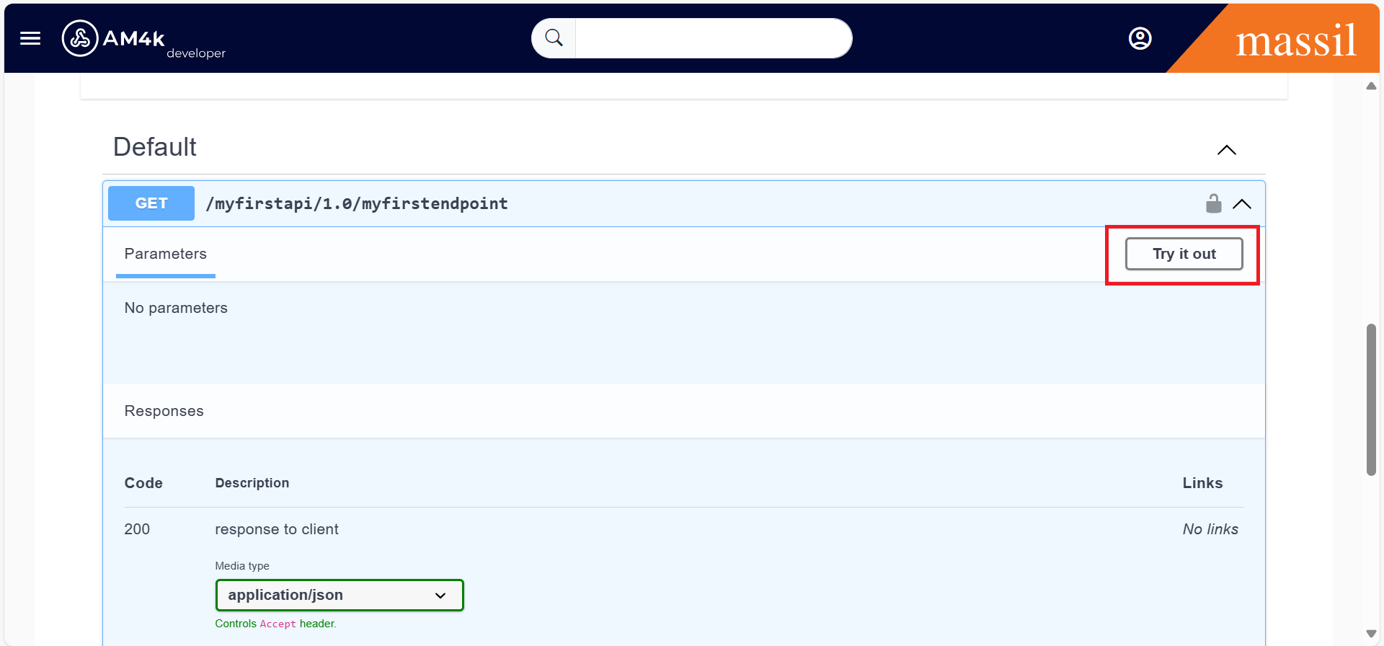Open the hamburger navigation menu
Viewport: 1384px width, 646px height.
point(30,38)
